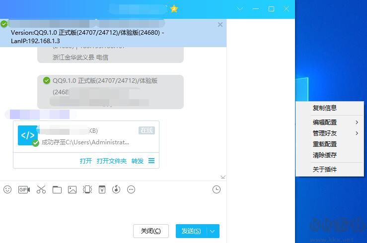This screenshot has width=367, height=243.
Task: Minimize the QQ chat window
Action: pos(256,9)
